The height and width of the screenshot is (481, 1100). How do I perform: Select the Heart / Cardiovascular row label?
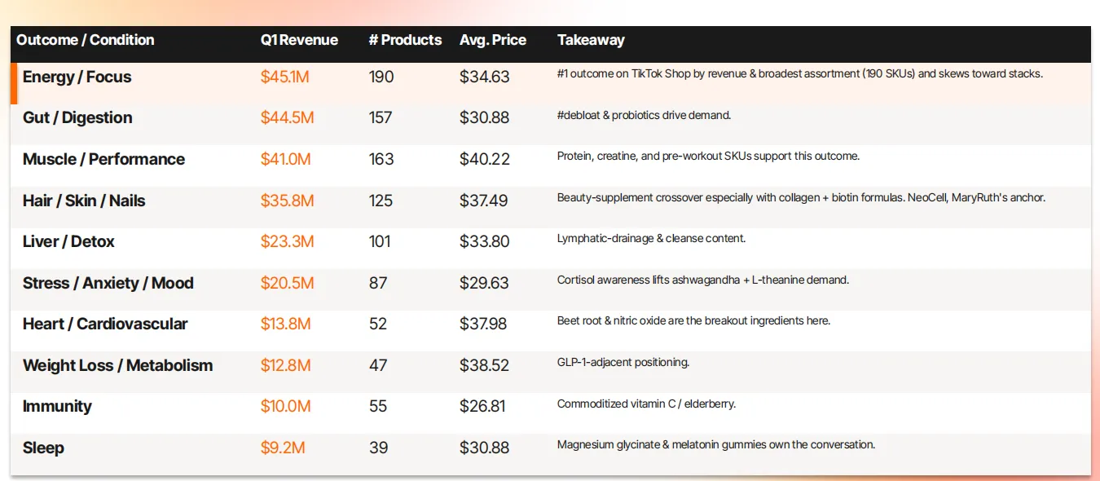tap(105, 324)
